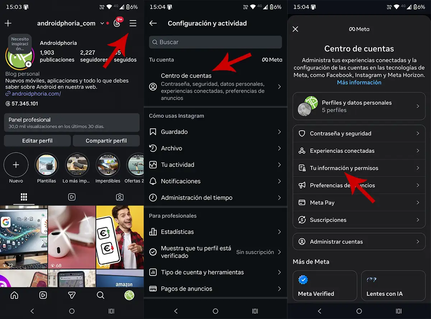This screenshot has width=431, height=319.
Task: Tap the back arrow on Configuración y actividad
Action: pyautogui.click(x=153, y=23)
